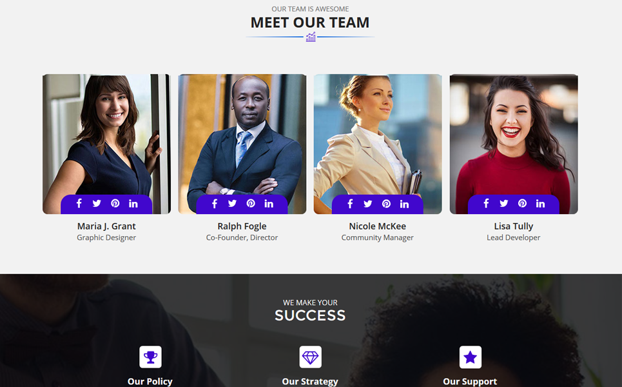The width and height of the screenshot is (622, 387).
Task: Open the Nicole McKee name link
Action: 378,226
